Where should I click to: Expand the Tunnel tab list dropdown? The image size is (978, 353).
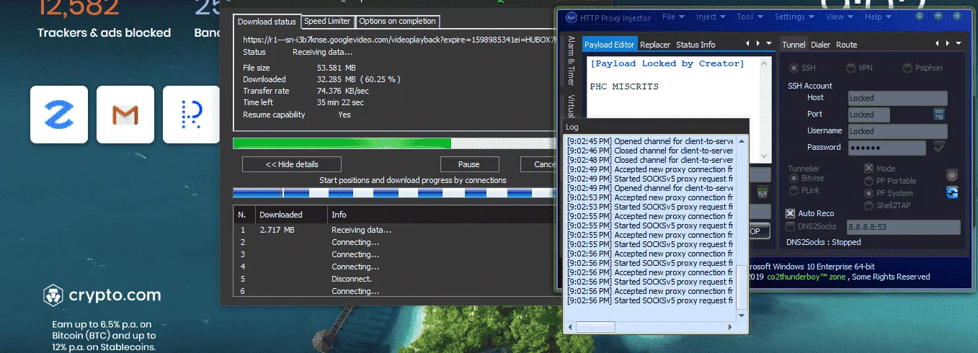959,44
